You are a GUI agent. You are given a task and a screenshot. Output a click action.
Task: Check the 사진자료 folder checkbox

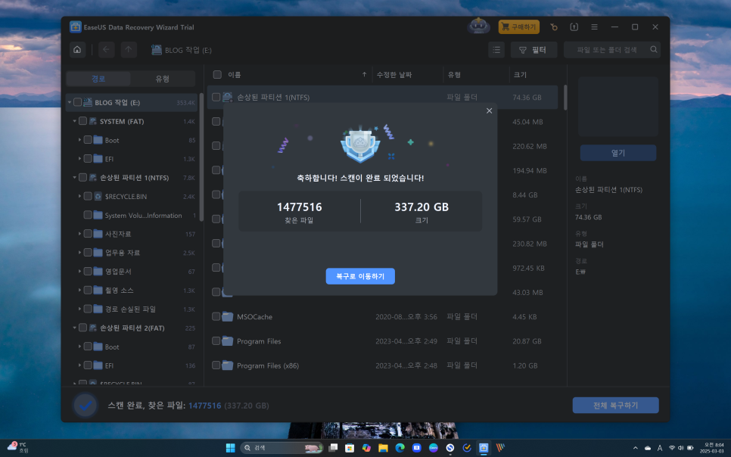coord(88,234)
